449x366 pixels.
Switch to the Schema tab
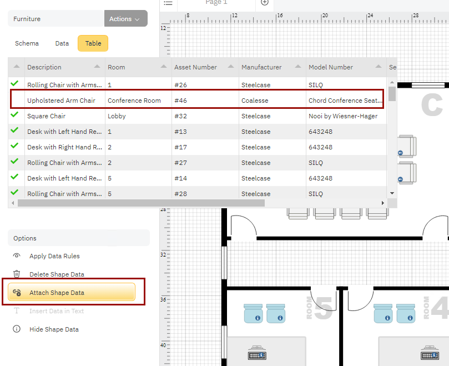(27, 43)
